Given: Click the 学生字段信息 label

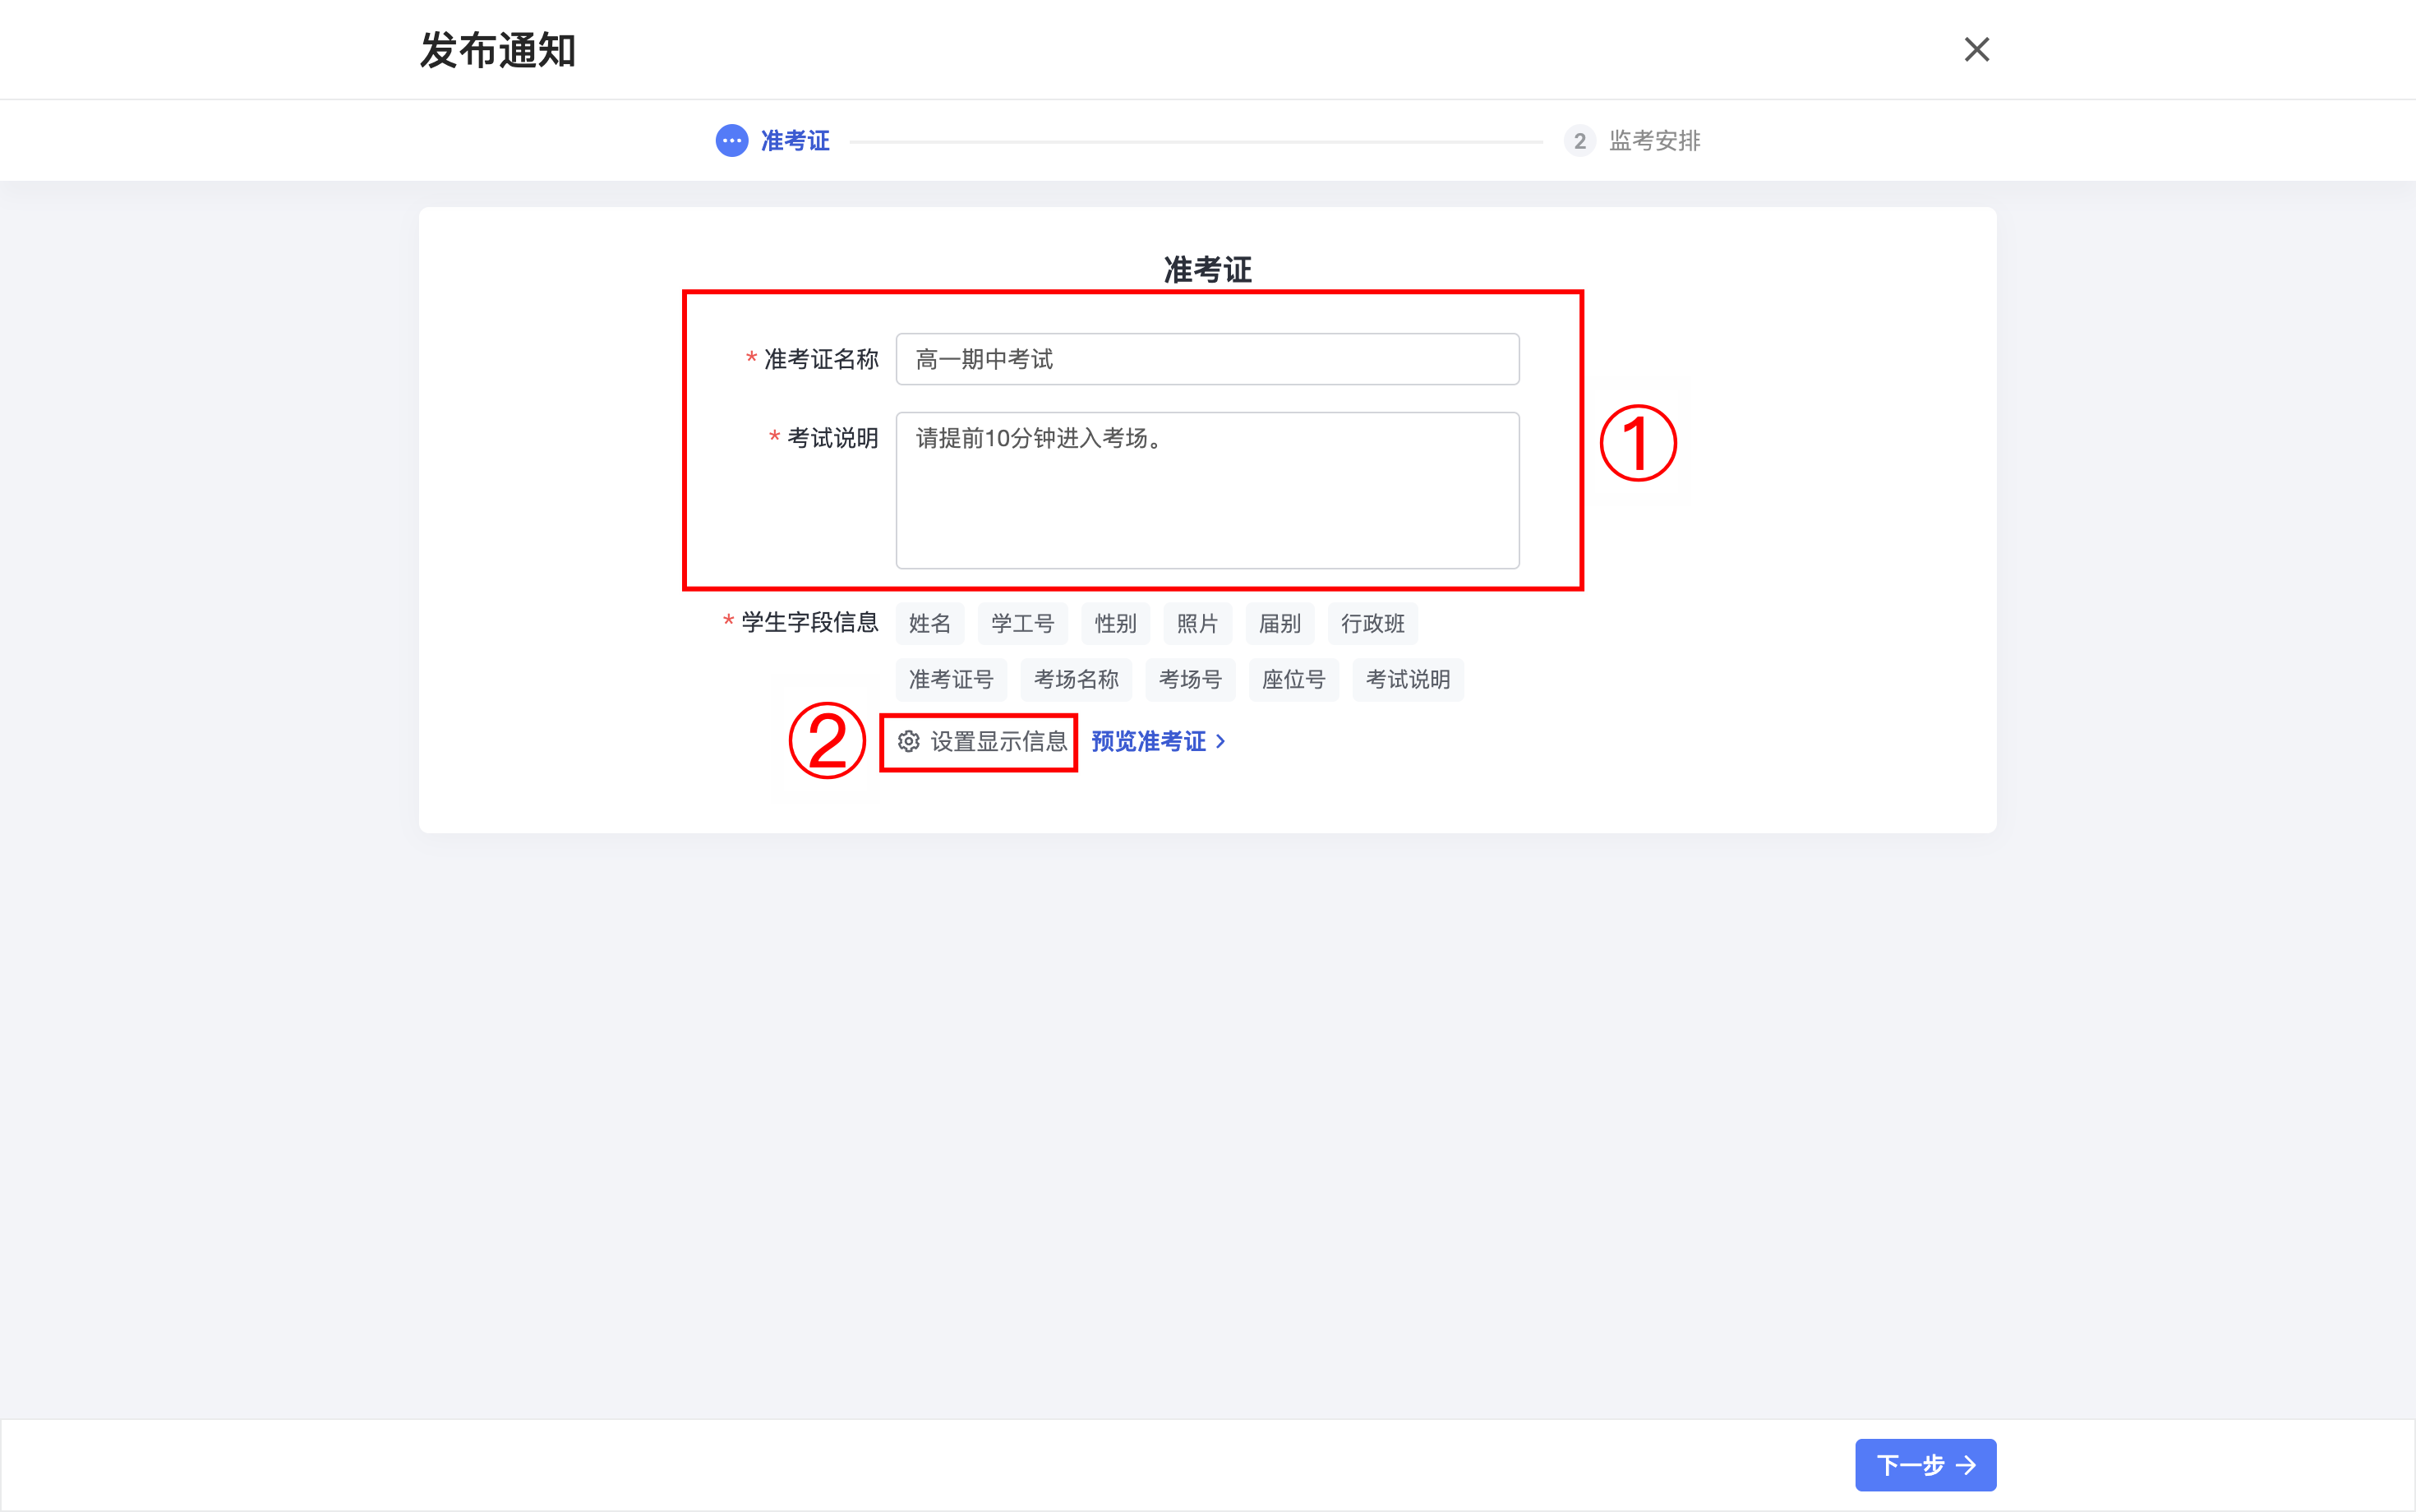Looking at the screenshot, I should pyautogui.click(x=810, y=622).
